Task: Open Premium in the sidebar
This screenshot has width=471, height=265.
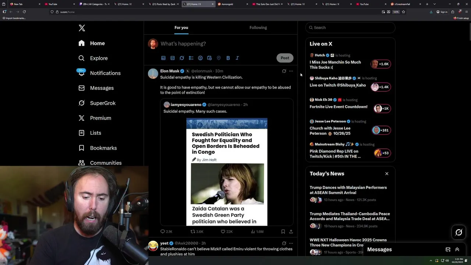Action: [95, 118]
